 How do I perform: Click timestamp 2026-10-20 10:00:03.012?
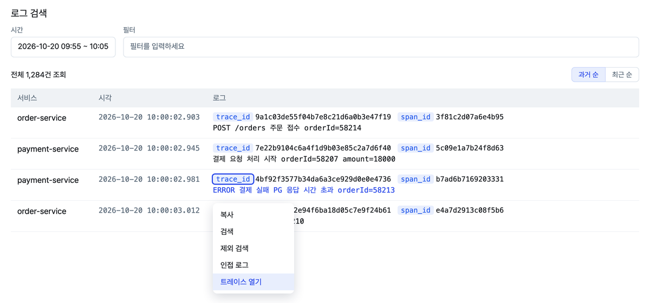click(149, 210)
